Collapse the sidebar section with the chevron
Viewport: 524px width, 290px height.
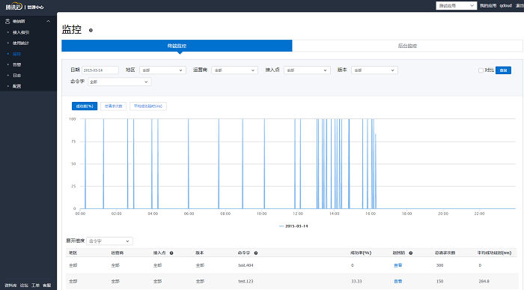48,21
